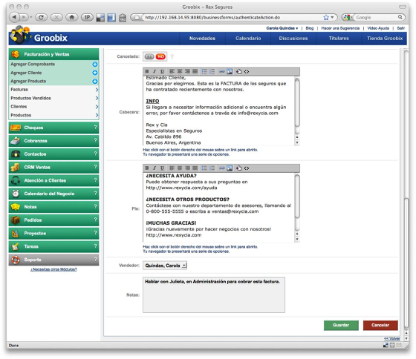416x359 pixels.
Task: Open Carola Quindas user menu
Action: (x=282, y=28)
